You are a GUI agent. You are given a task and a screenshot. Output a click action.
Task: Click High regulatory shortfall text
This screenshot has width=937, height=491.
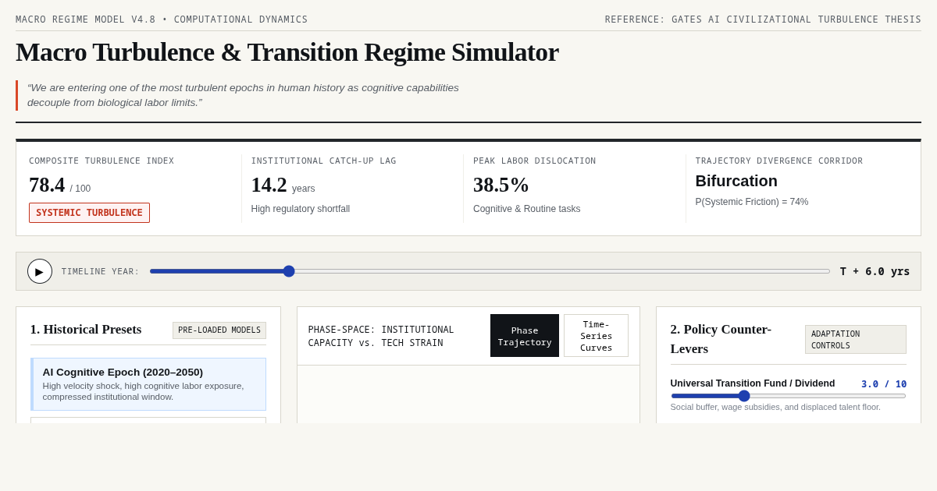301,209
